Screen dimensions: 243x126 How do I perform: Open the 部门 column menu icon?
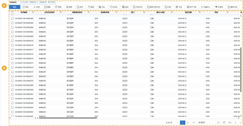(144, 12)
